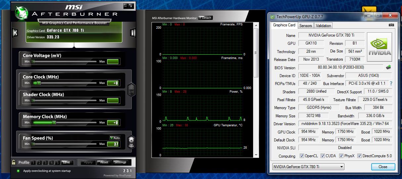Switch to the Sensors tab
The image size is (402, 179).
(305, 25)
